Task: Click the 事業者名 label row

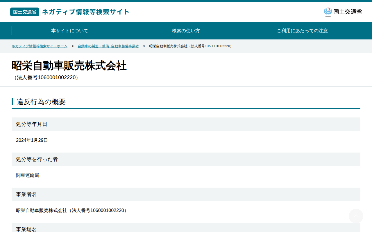Action: pyautogui.click(x=186, y=194)
